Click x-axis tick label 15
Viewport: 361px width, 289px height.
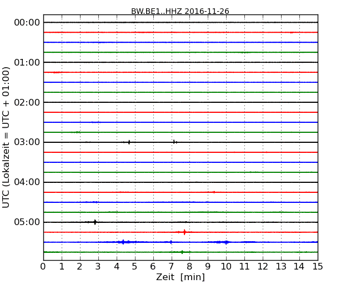click(318, 267)
